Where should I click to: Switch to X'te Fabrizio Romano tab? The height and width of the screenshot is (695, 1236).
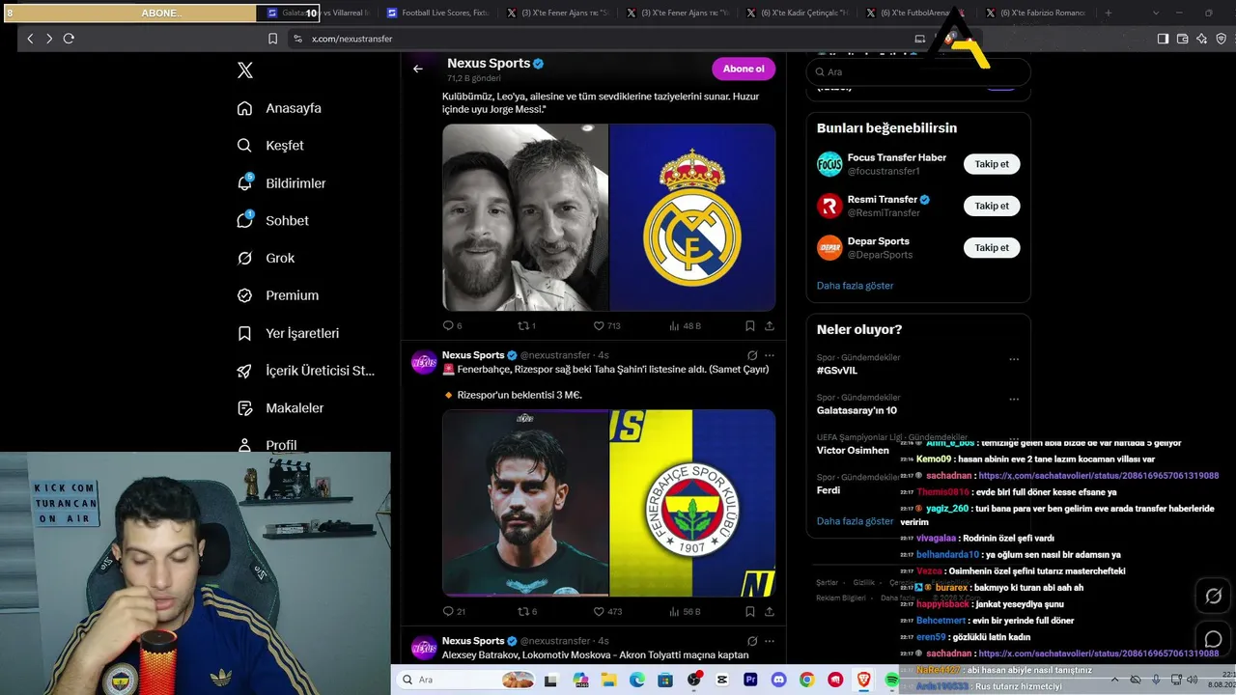(1035, 13)
